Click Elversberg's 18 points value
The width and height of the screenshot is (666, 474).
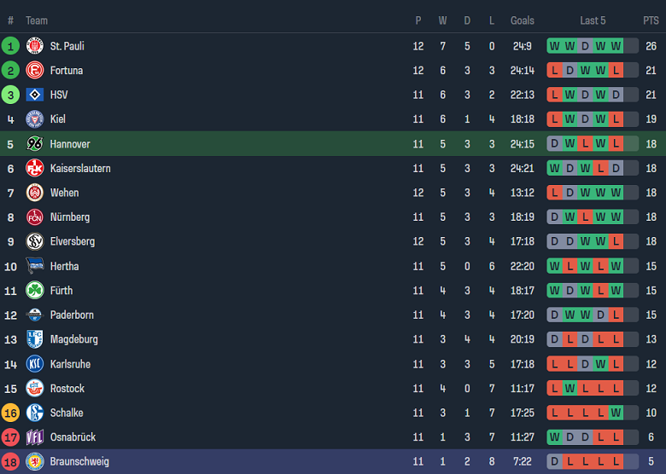click(651, 241)
